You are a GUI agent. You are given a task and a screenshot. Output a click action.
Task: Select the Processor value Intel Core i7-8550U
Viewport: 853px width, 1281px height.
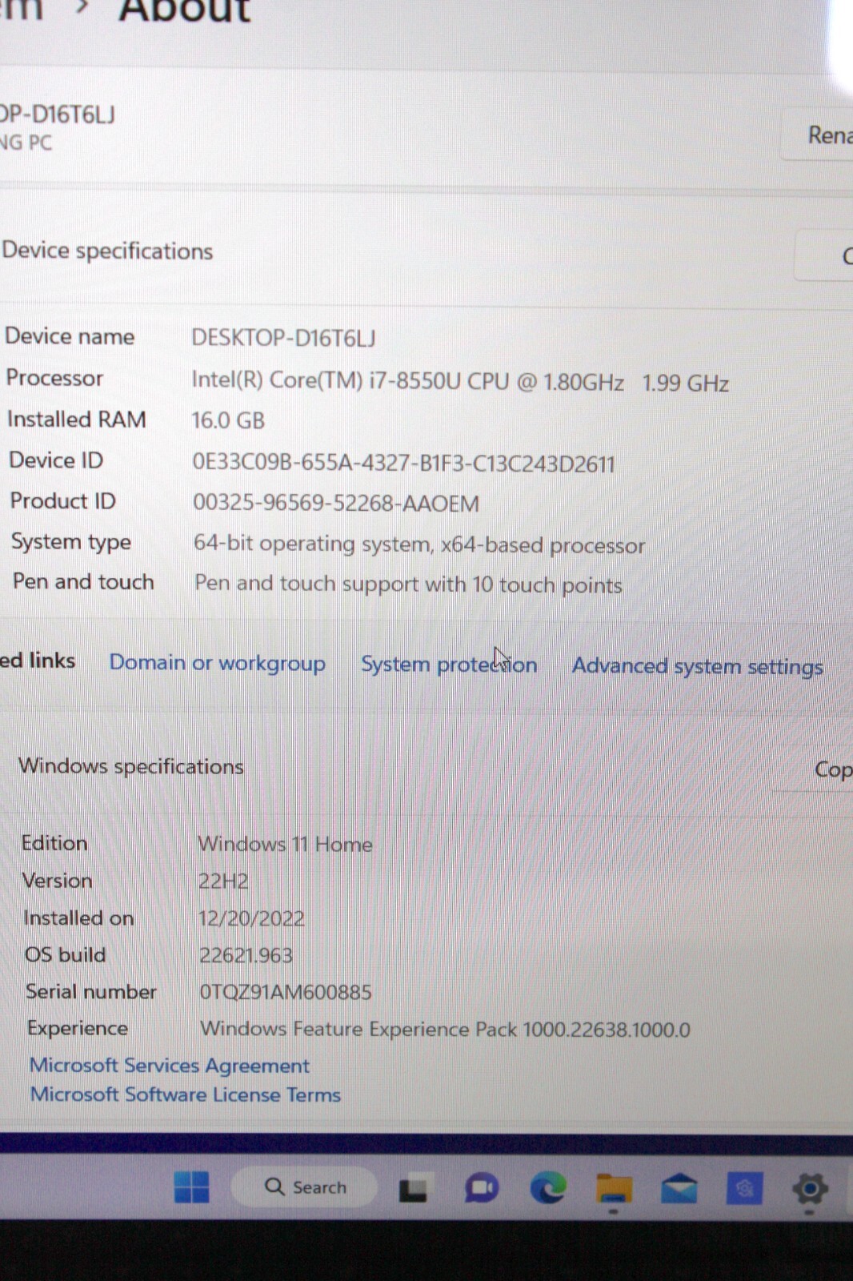[460, 381]
